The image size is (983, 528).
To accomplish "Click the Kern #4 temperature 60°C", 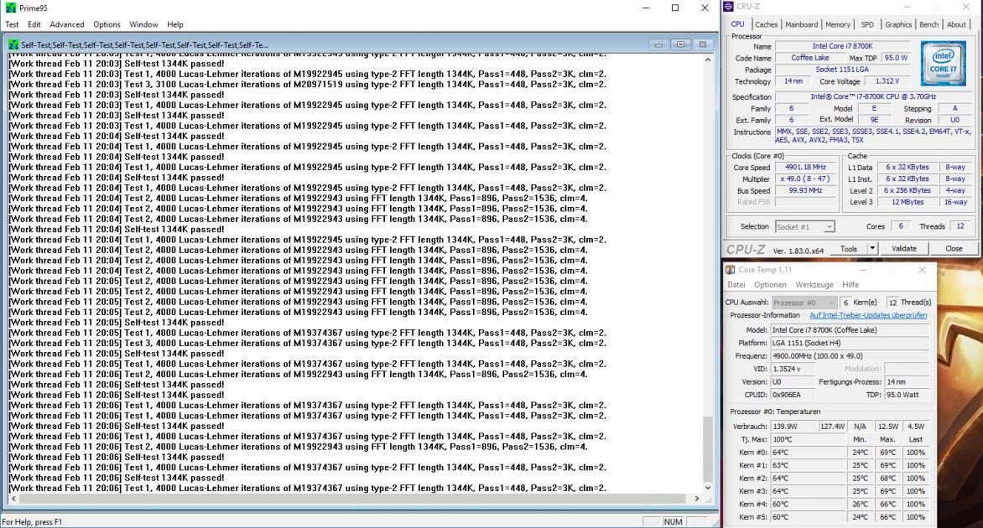I will [x=808, y=505].
